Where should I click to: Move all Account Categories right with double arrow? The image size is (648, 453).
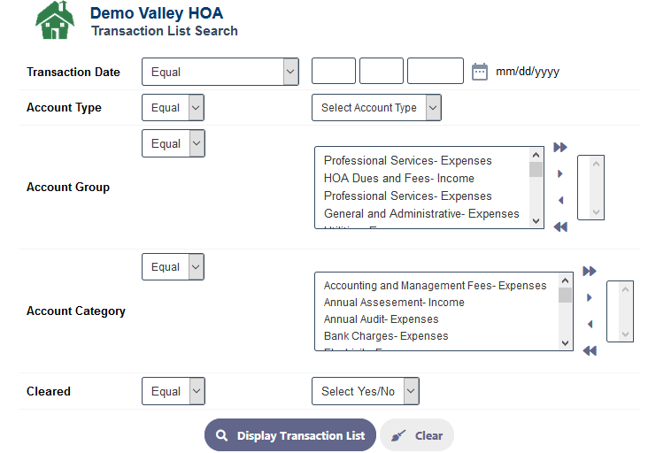point(590,272)
